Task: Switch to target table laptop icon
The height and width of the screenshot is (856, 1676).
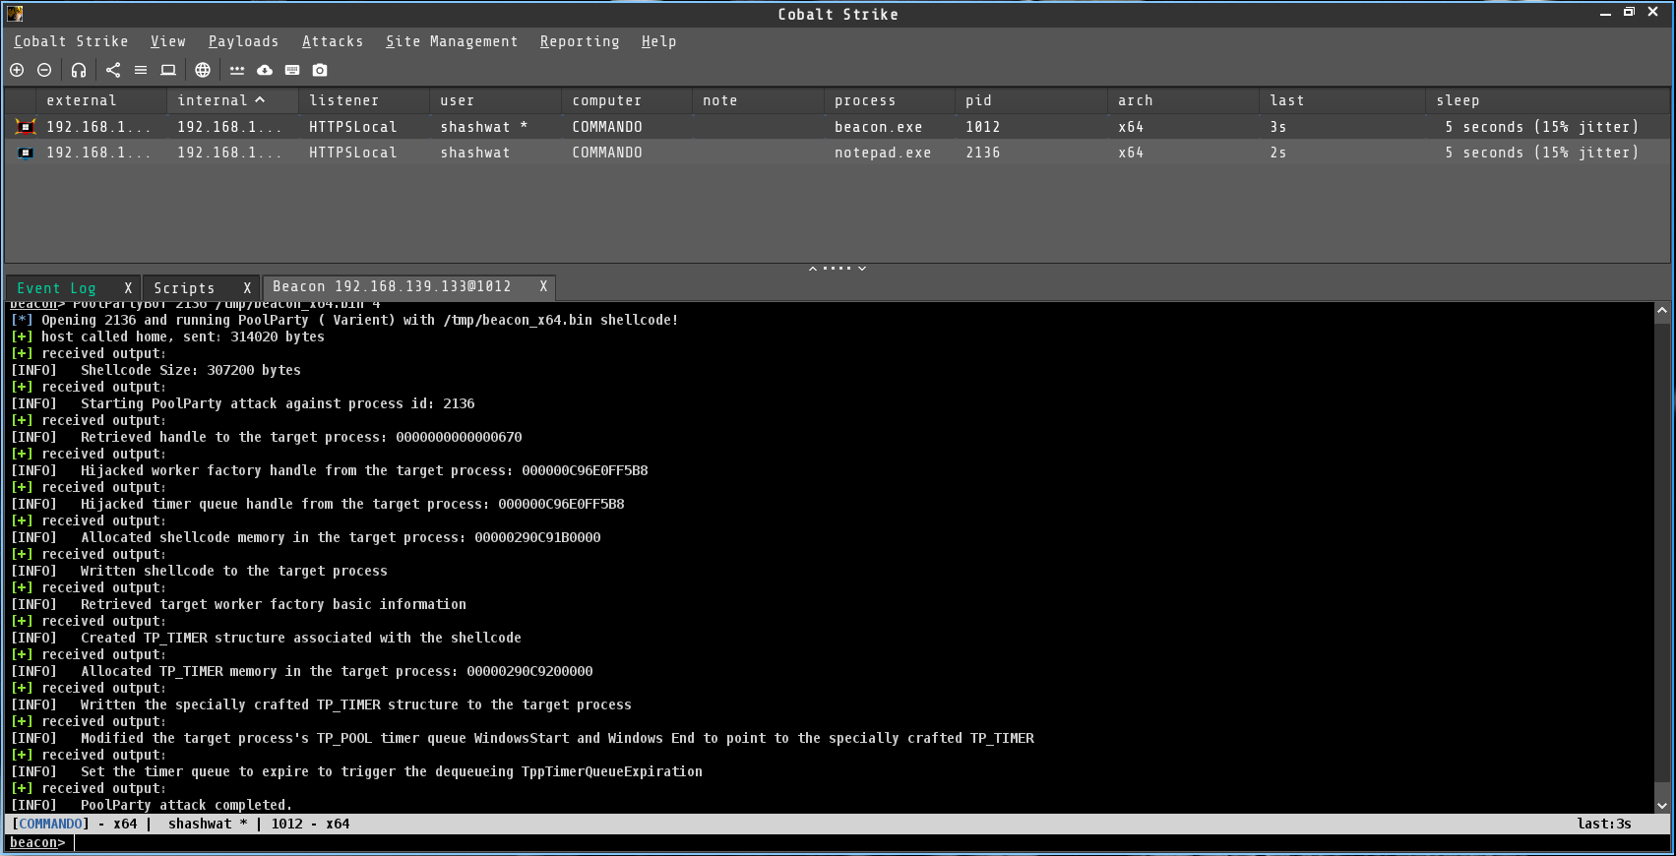Action: [x=168, y=70]
